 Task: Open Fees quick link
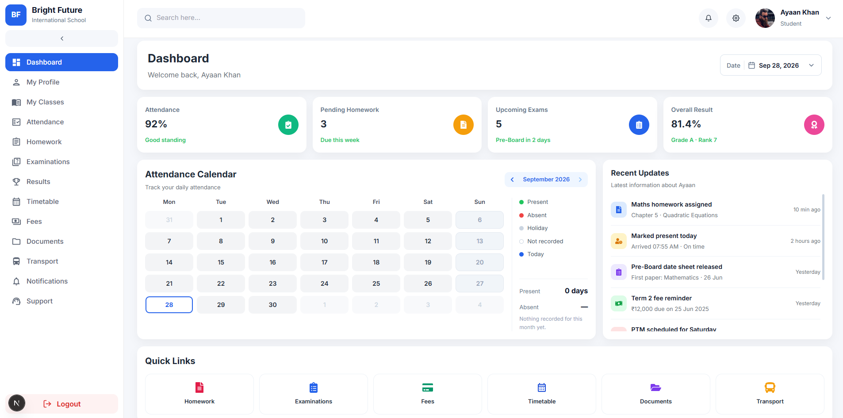click(428, 394)
